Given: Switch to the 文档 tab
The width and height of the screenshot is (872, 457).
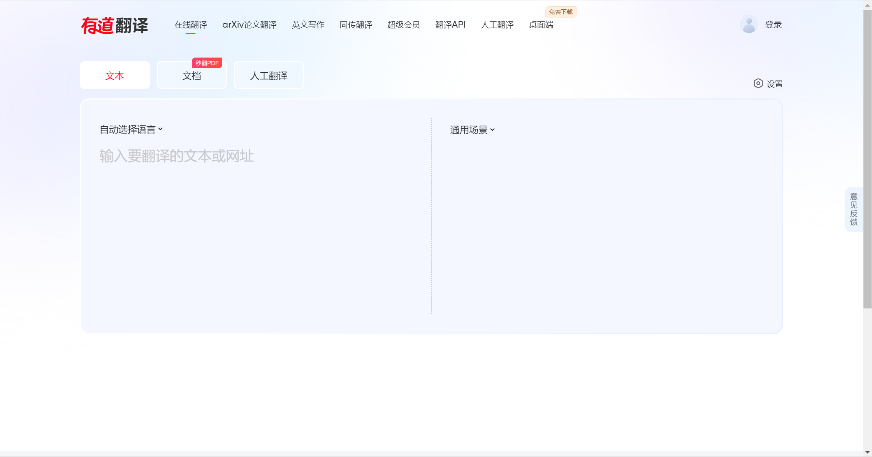Looking at the screenshot, I should (x=192, y=76).
